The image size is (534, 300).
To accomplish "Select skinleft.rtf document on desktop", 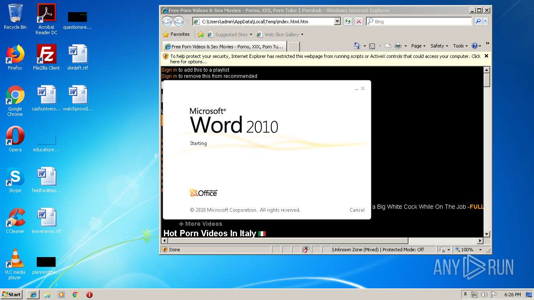I will point(78,57).
